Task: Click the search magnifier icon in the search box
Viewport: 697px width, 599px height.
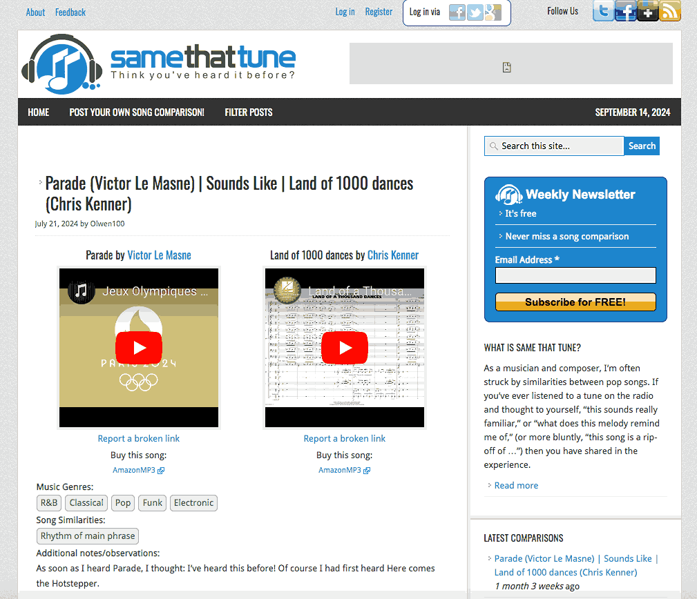Action: click(493, 146)
